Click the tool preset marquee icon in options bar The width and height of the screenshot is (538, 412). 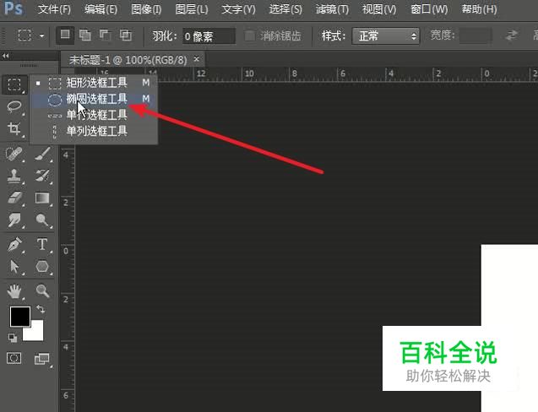24,35
